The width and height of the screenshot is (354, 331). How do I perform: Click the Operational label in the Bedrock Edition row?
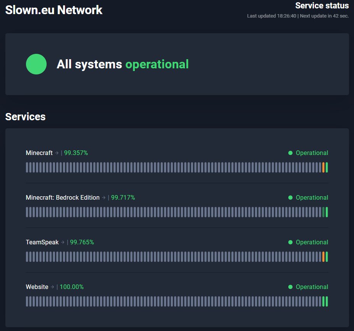pyautogui.click(x=312, y=197)
